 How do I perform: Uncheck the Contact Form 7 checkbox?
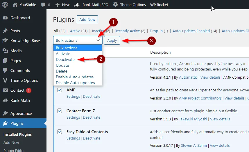[60, 111]
